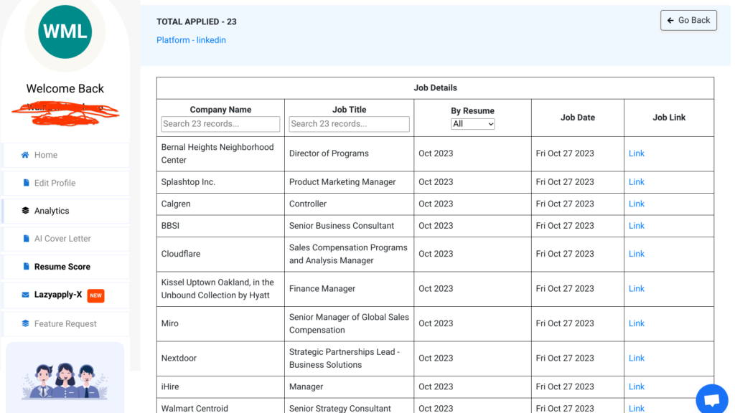Image resolution: width=735 pixels, height=413 pixels.
Task: Click the AI Cover Letter file icon
Action: (27, 238)
